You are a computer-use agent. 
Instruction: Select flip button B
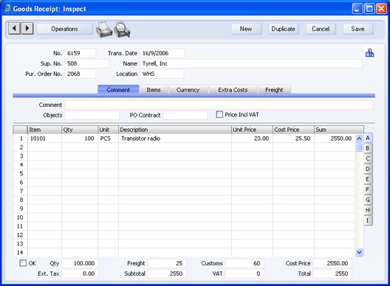368,148
